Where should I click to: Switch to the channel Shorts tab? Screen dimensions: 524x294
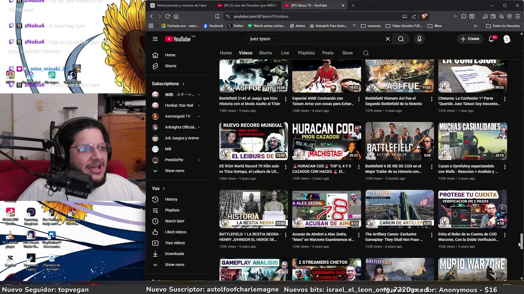click(265, 53)
